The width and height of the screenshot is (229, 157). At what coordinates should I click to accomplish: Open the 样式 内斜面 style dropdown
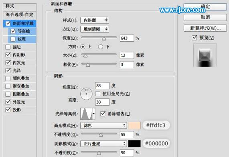pos(95,20)
